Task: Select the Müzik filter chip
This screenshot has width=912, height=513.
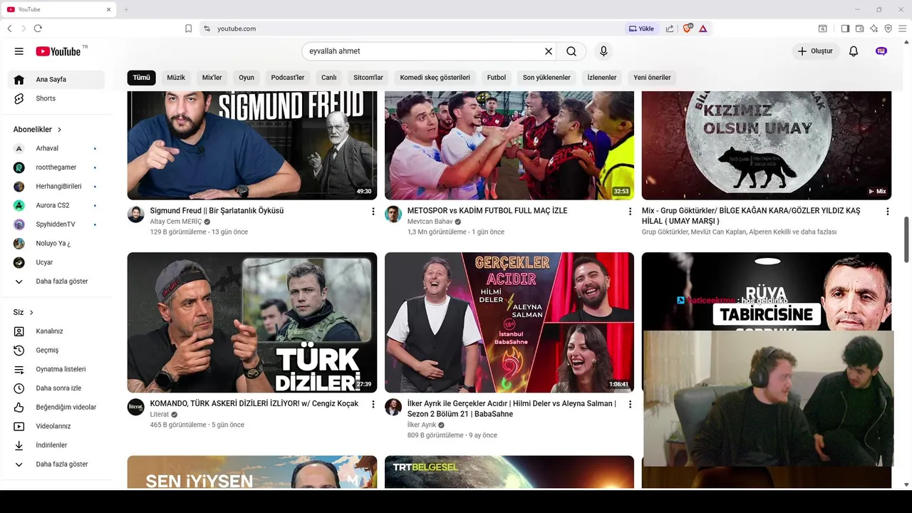Action: [x=176, y=78]
